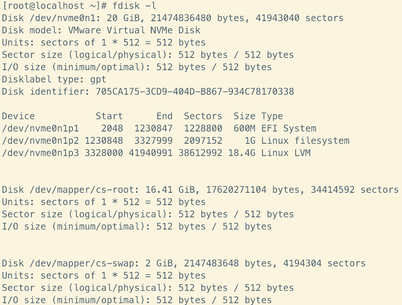Image resolution: width=402 pixels, height=305 pixels.
Task: Select the /dev/nvme0n1p2 device entry
Action: point(40,141)
